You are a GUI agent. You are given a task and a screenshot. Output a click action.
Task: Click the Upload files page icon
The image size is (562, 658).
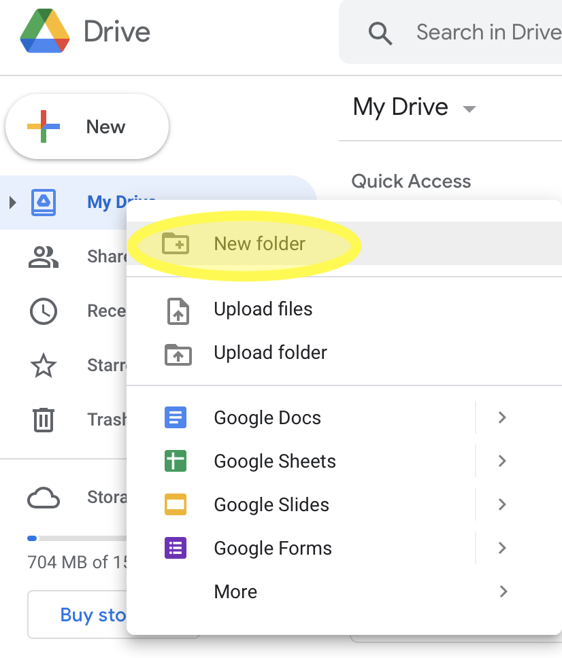pyautogui.click(x=178, y=311)
